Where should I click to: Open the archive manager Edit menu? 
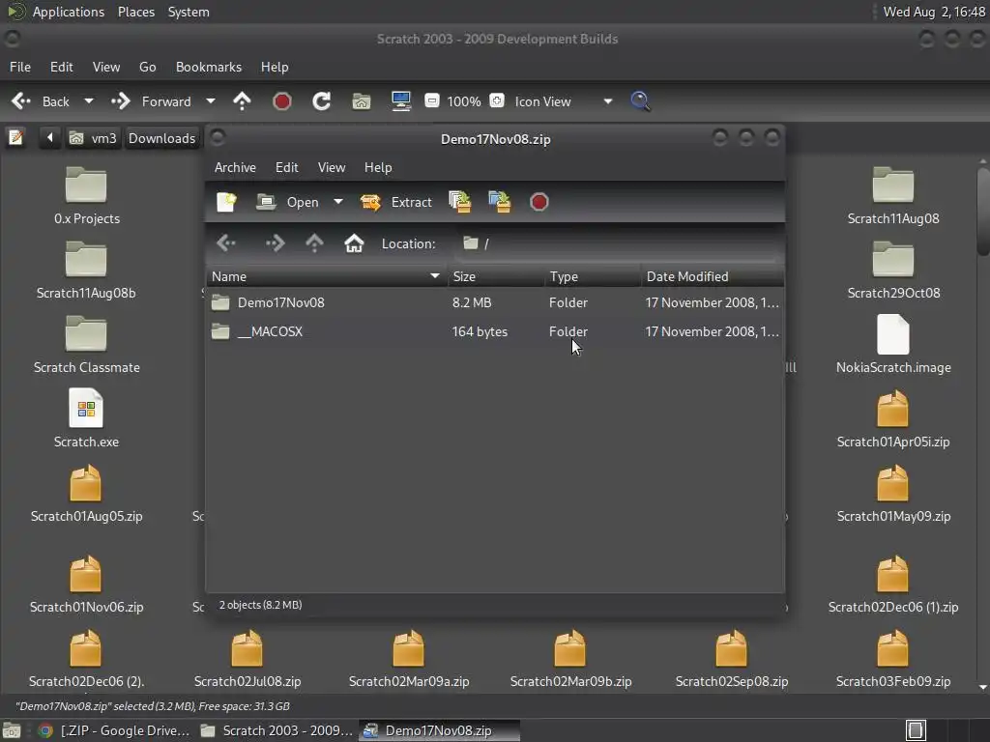pyautogui.click(x=286, y=167)
